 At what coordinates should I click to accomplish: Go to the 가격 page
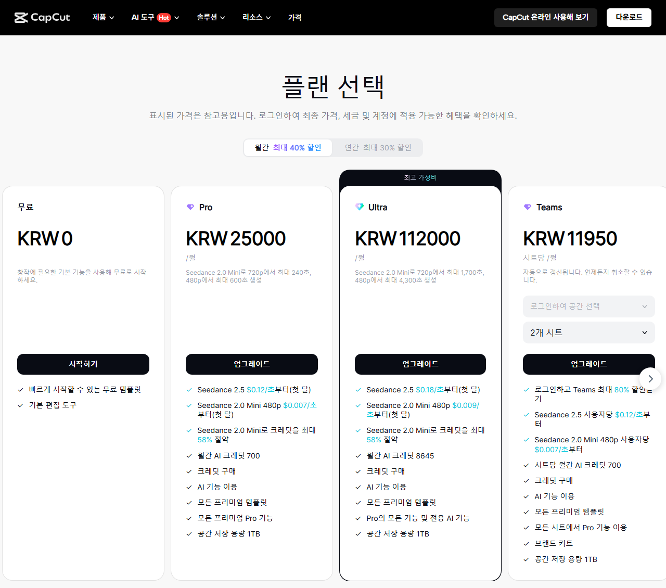click(x=295, y=18)
